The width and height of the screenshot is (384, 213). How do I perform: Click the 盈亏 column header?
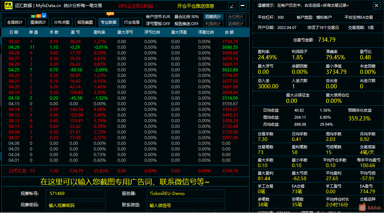tap(75, 32)
